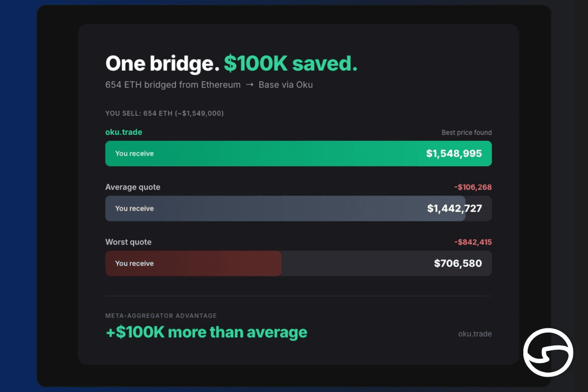Click the "One bridge." white headline

(x=162, y=64)
